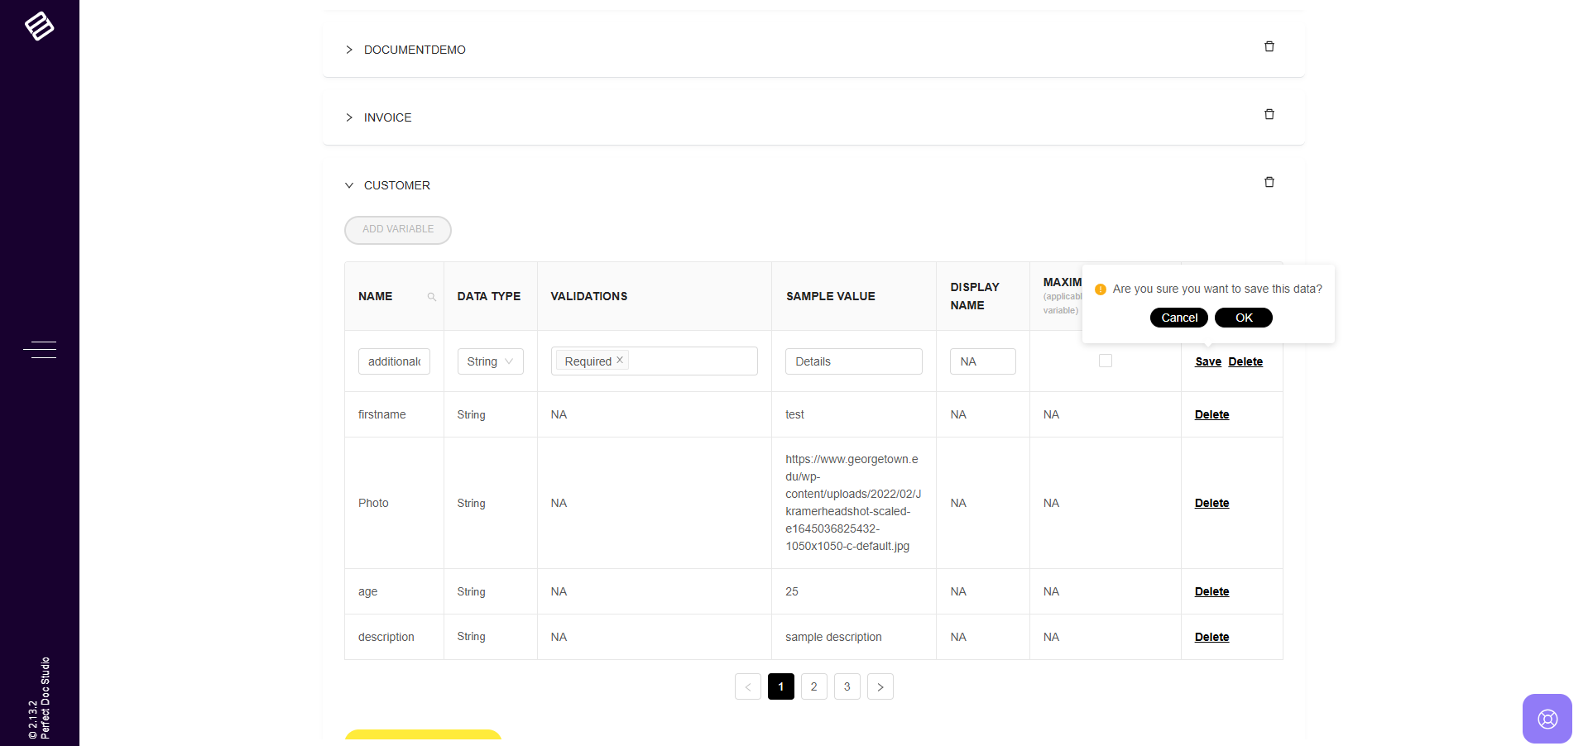
Task: Click the search icon in NAME column
Action: pyautogui.click(x=431, y=297)
